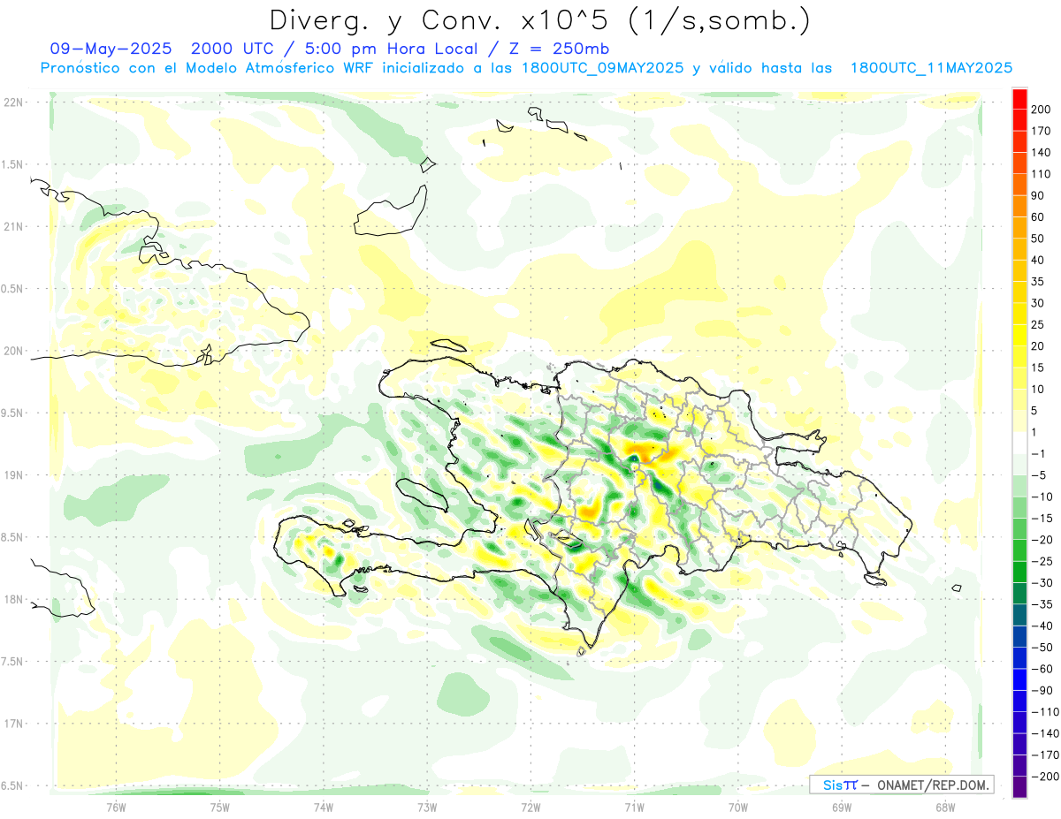Click the 21N latitude label
The height and width of the screenshot is (819, 1061).
[x=12, y=227]
